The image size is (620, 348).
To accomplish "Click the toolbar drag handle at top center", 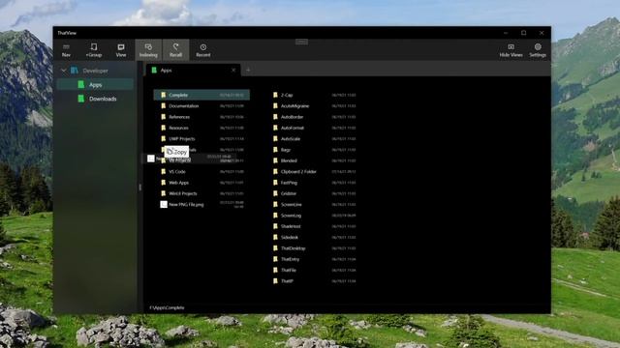I will 301,42.
